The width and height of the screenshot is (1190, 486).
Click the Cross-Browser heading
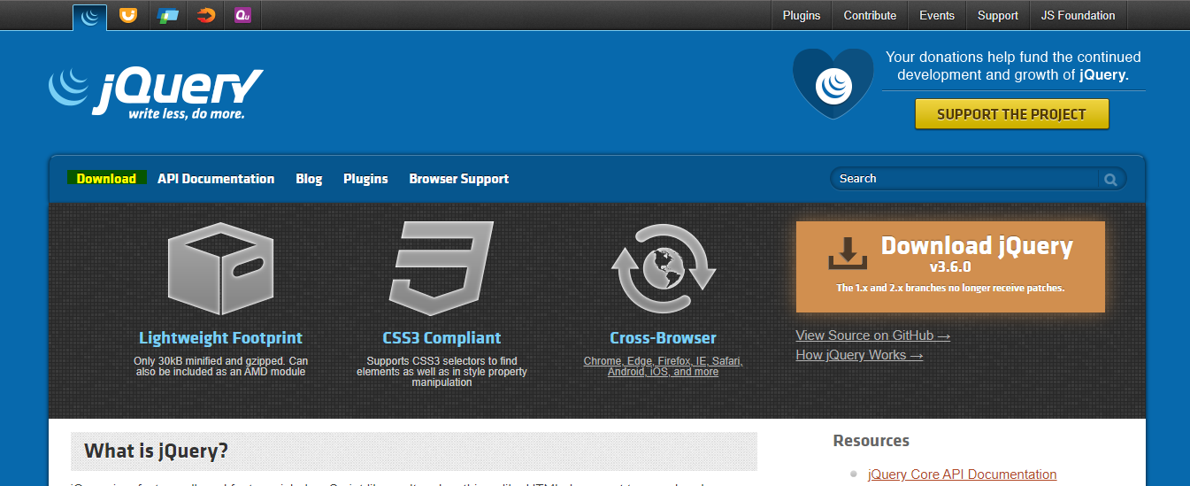(663, 338)
